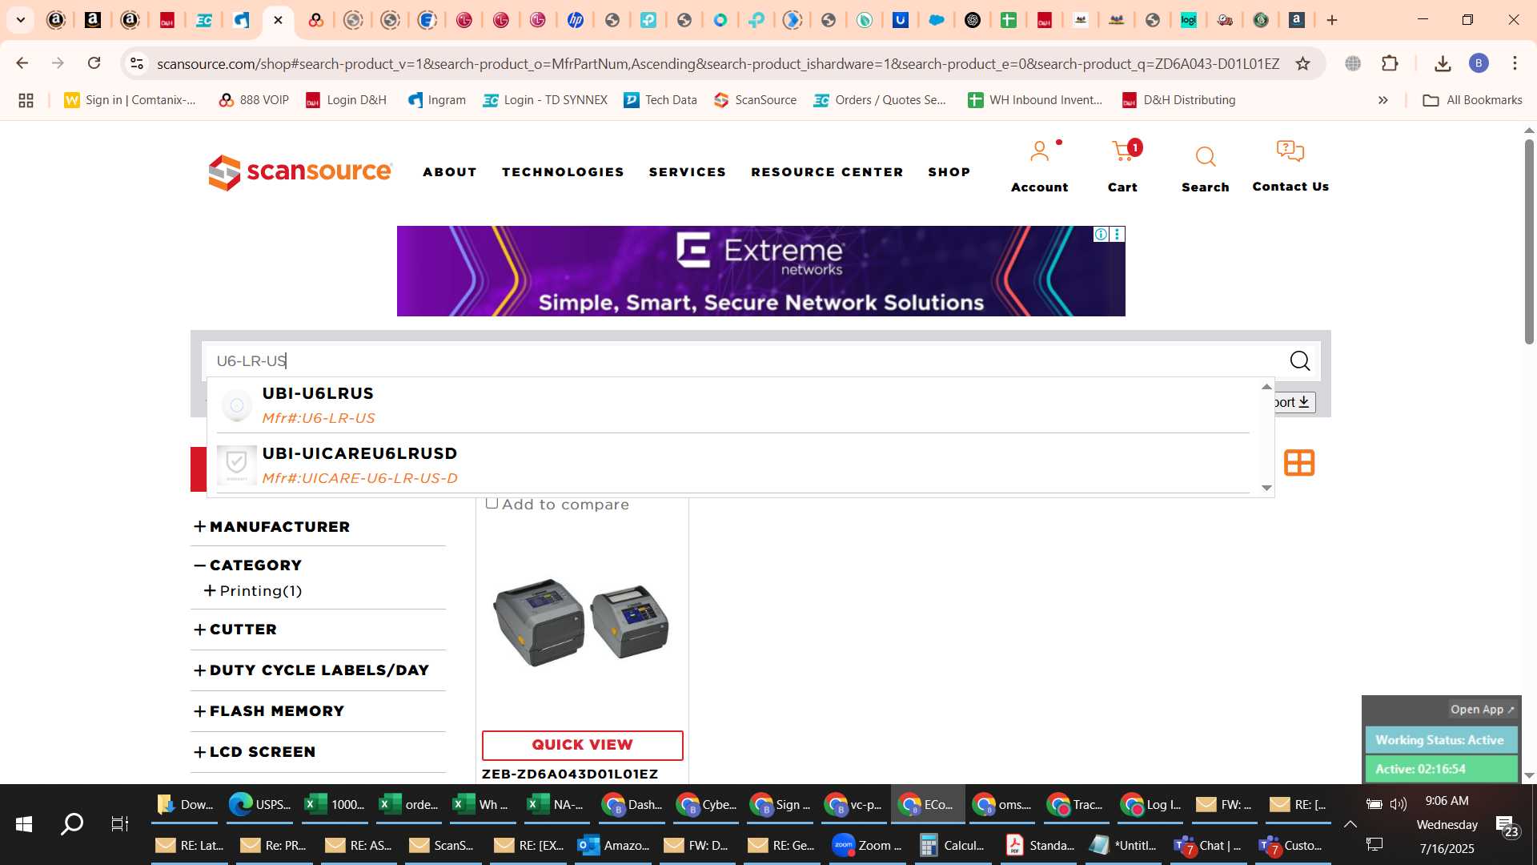The width and height of the screenshot is (1537, 865).
Task: Open the browser Extensions puzzle icon
Action: coord(1391,63)
